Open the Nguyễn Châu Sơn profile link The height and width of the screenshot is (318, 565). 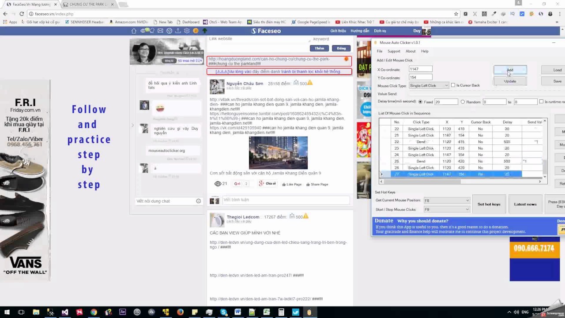245,83
